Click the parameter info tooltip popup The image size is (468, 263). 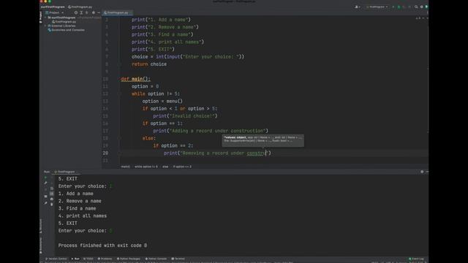pyautogui.click(x=263, y=140)
